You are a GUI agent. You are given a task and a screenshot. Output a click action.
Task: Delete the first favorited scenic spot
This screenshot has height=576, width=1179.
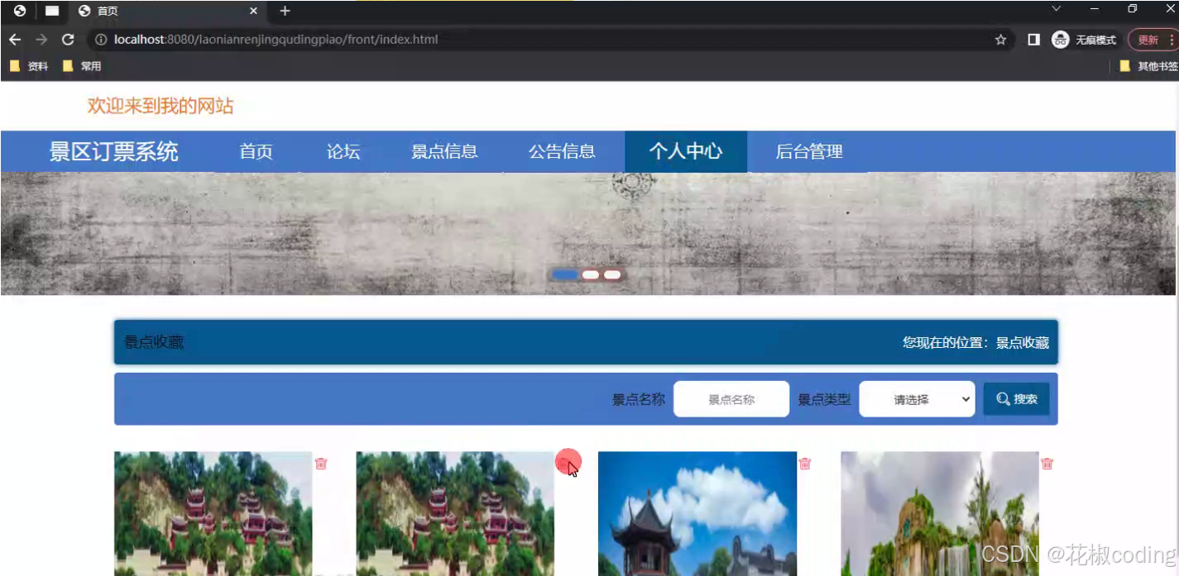[x=320, y=464]
